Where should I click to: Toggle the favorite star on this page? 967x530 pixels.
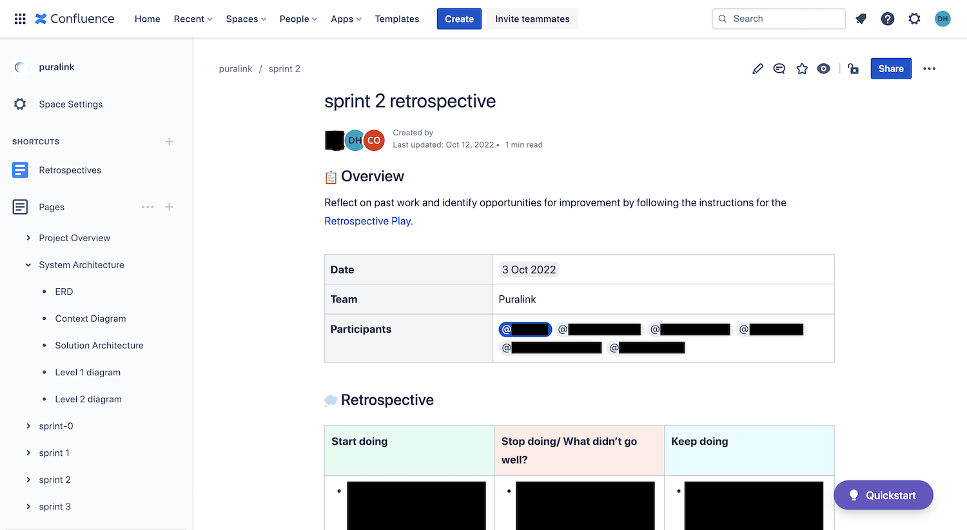pyautogui.click(x=801, y=68)
